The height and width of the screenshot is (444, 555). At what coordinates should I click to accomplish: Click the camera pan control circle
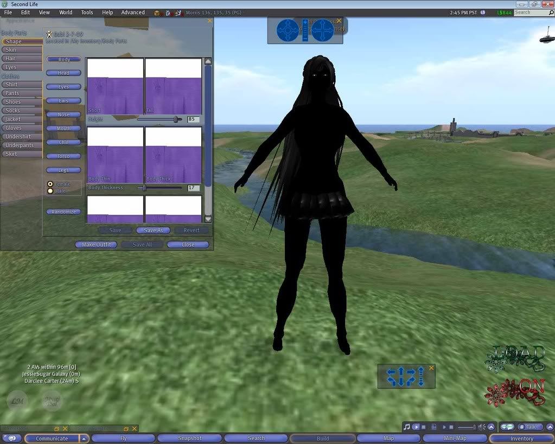click(322, 30)
